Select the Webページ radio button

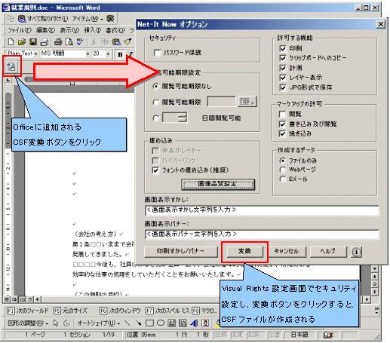pos(283,170)
